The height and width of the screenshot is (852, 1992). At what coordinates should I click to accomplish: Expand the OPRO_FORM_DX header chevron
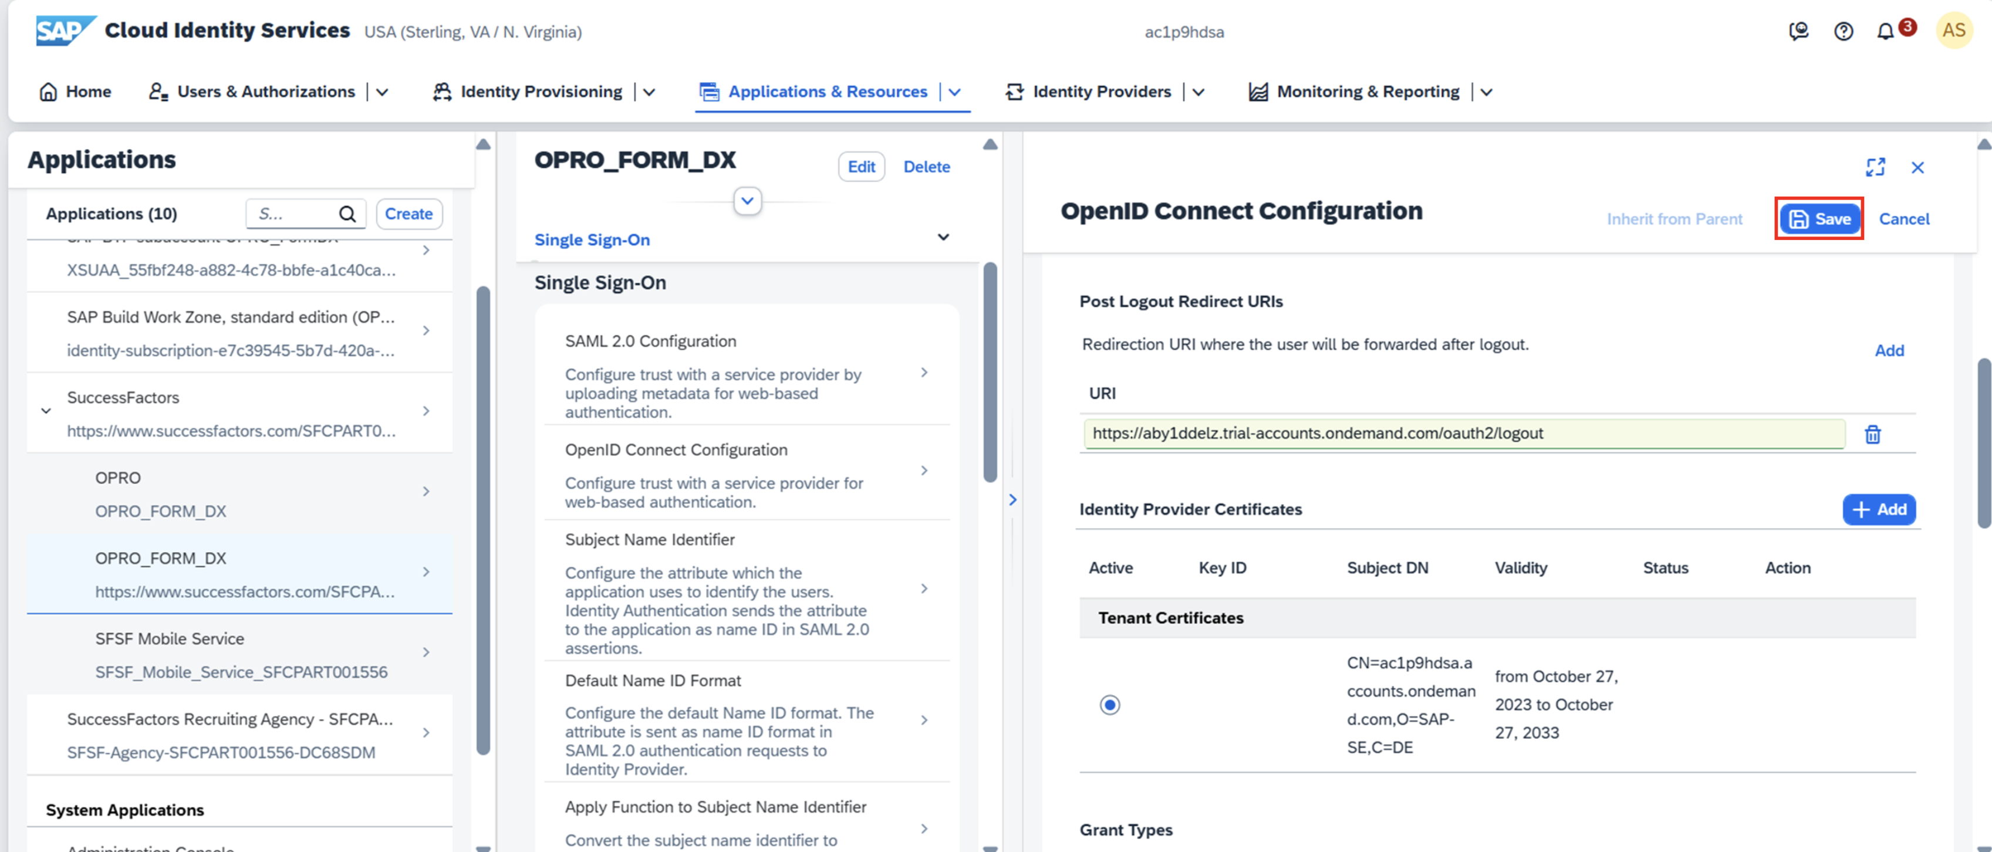coord(747,201)
